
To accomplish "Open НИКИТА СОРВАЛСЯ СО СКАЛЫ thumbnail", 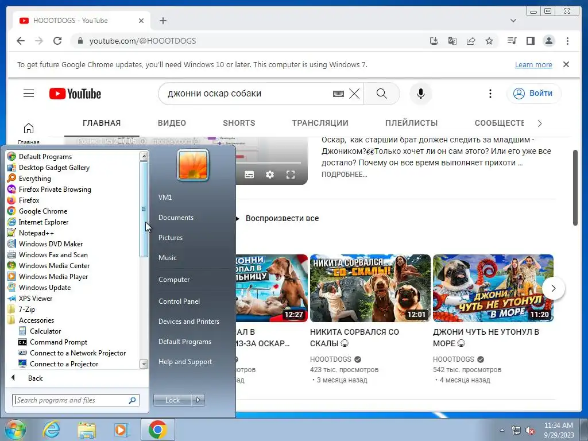I will coord(370,288).
